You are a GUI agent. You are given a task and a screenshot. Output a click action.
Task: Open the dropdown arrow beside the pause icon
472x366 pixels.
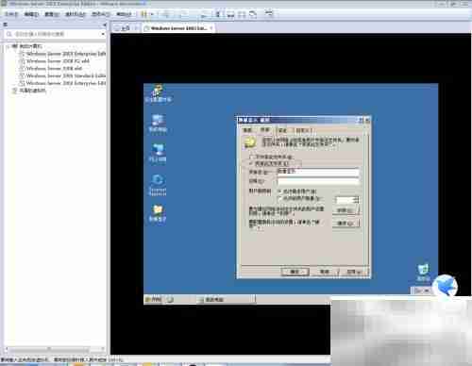(x=152, y=14)
